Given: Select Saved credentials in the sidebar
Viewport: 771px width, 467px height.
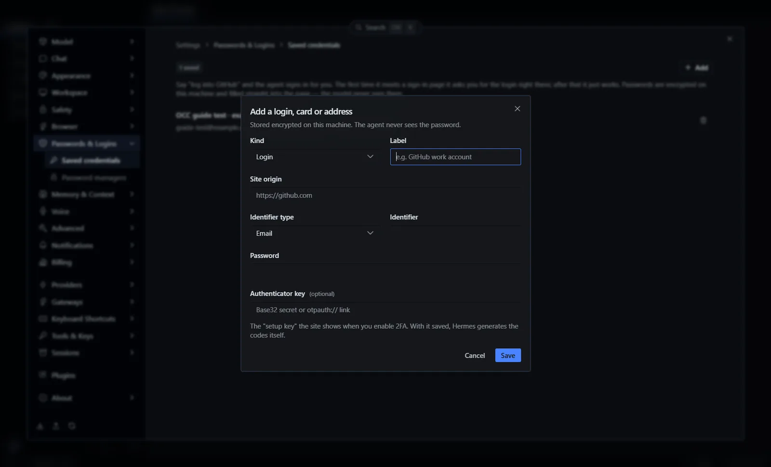Looking at the screenshot, I should [x=92, y=160].
